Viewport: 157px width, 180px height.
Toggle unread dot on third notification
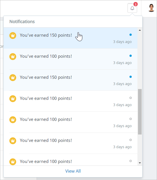pyautogui.click(x=131, y=77)
